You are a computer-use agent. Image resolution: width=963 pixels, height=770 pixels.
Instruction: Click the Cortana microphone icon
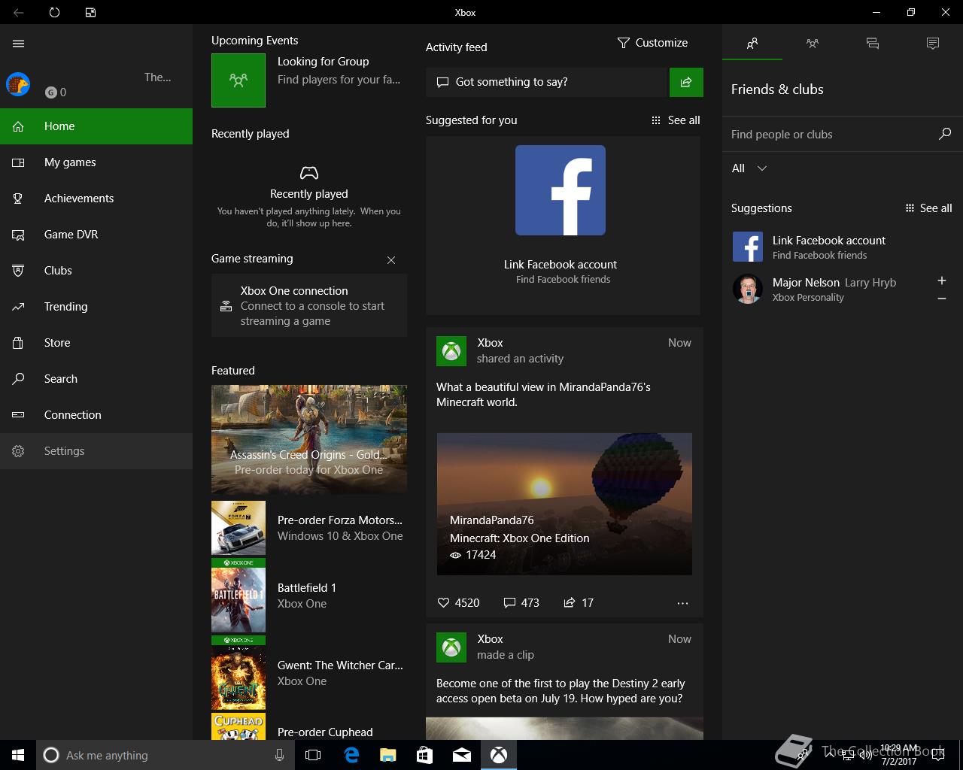(x=279, y=755)
